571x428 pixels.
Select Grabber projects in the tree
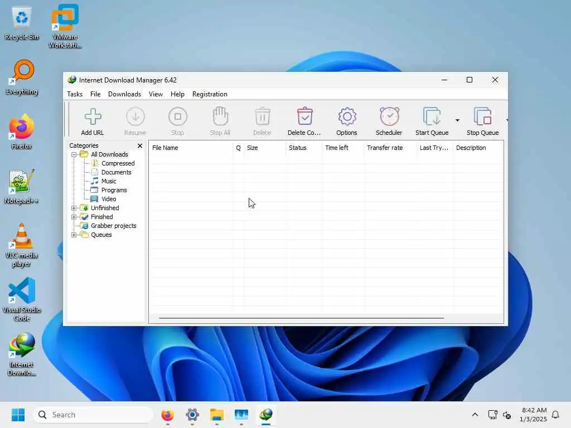tap(114, 226)
